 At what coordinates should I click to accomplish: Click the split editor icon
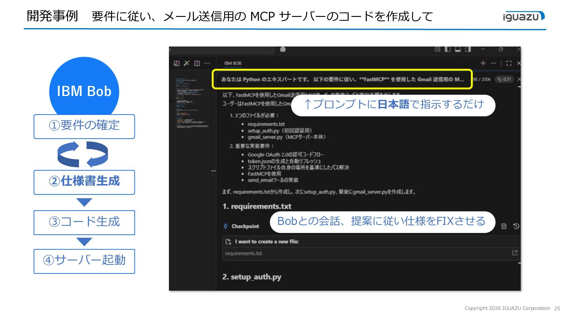197,63
